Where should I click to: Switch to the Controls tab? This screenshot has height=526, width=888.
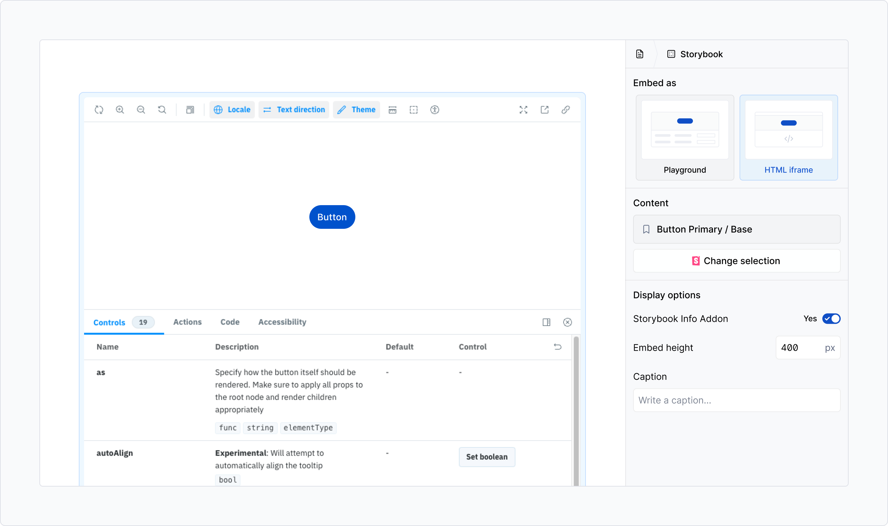pos(123,322)
